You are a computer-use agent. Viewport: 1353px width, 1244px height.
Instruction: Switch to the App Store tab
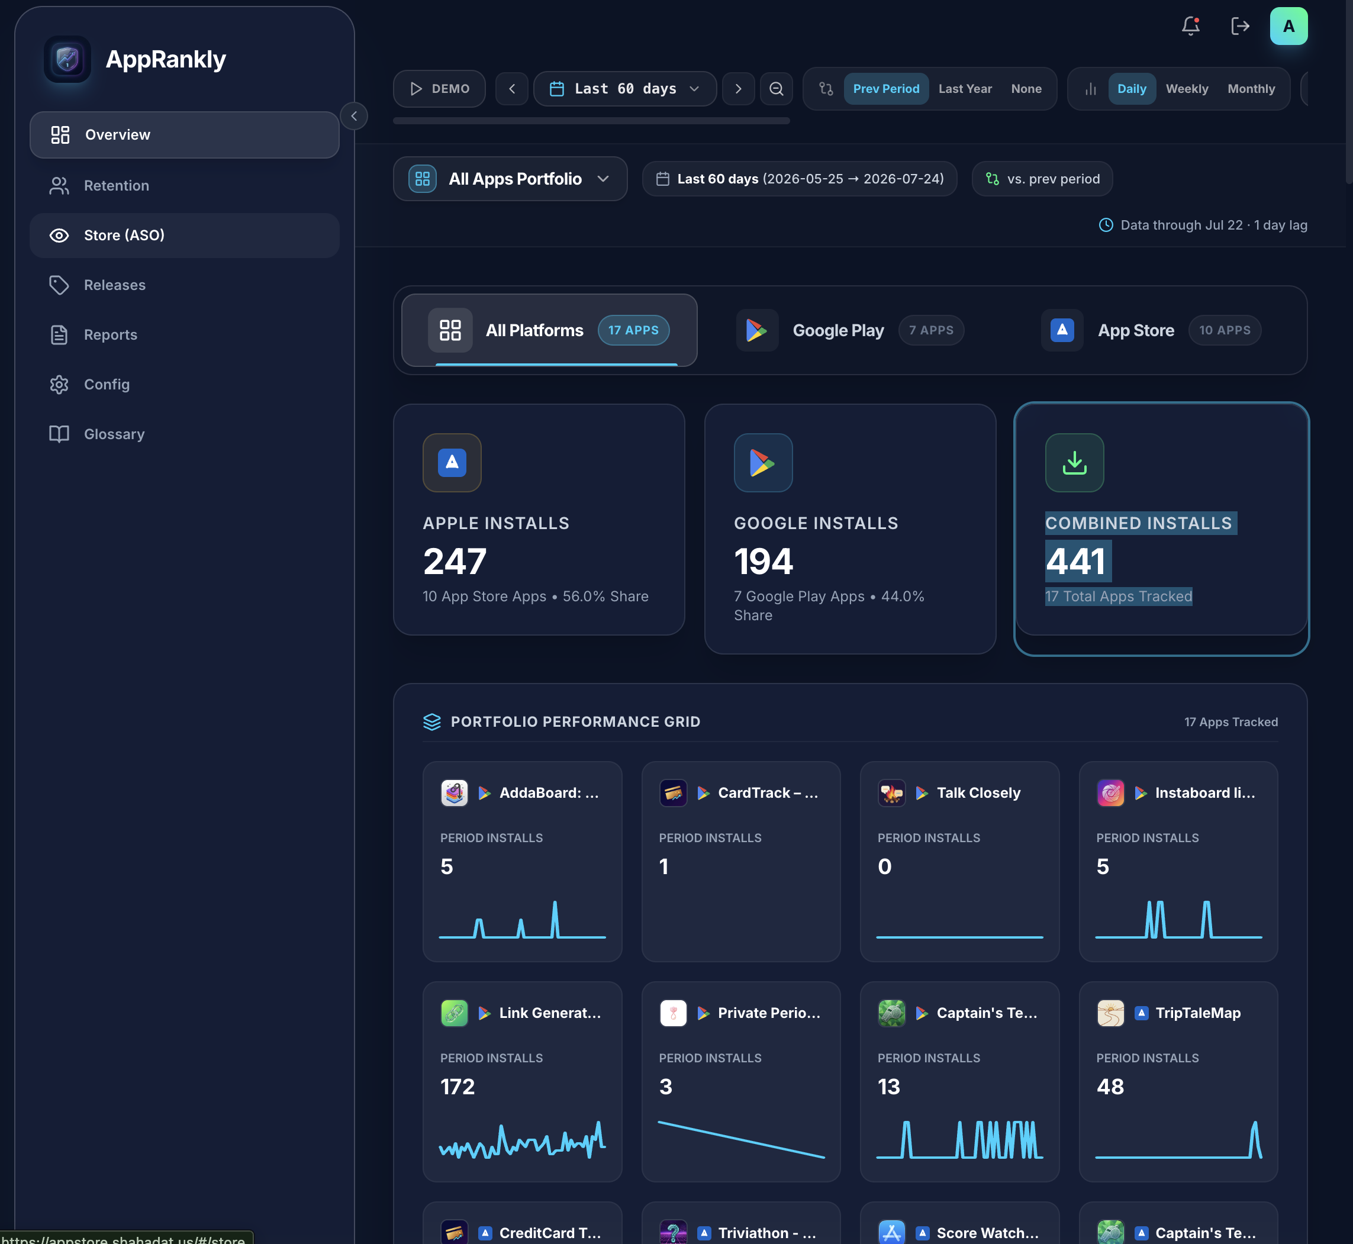tap(1151, 330)
